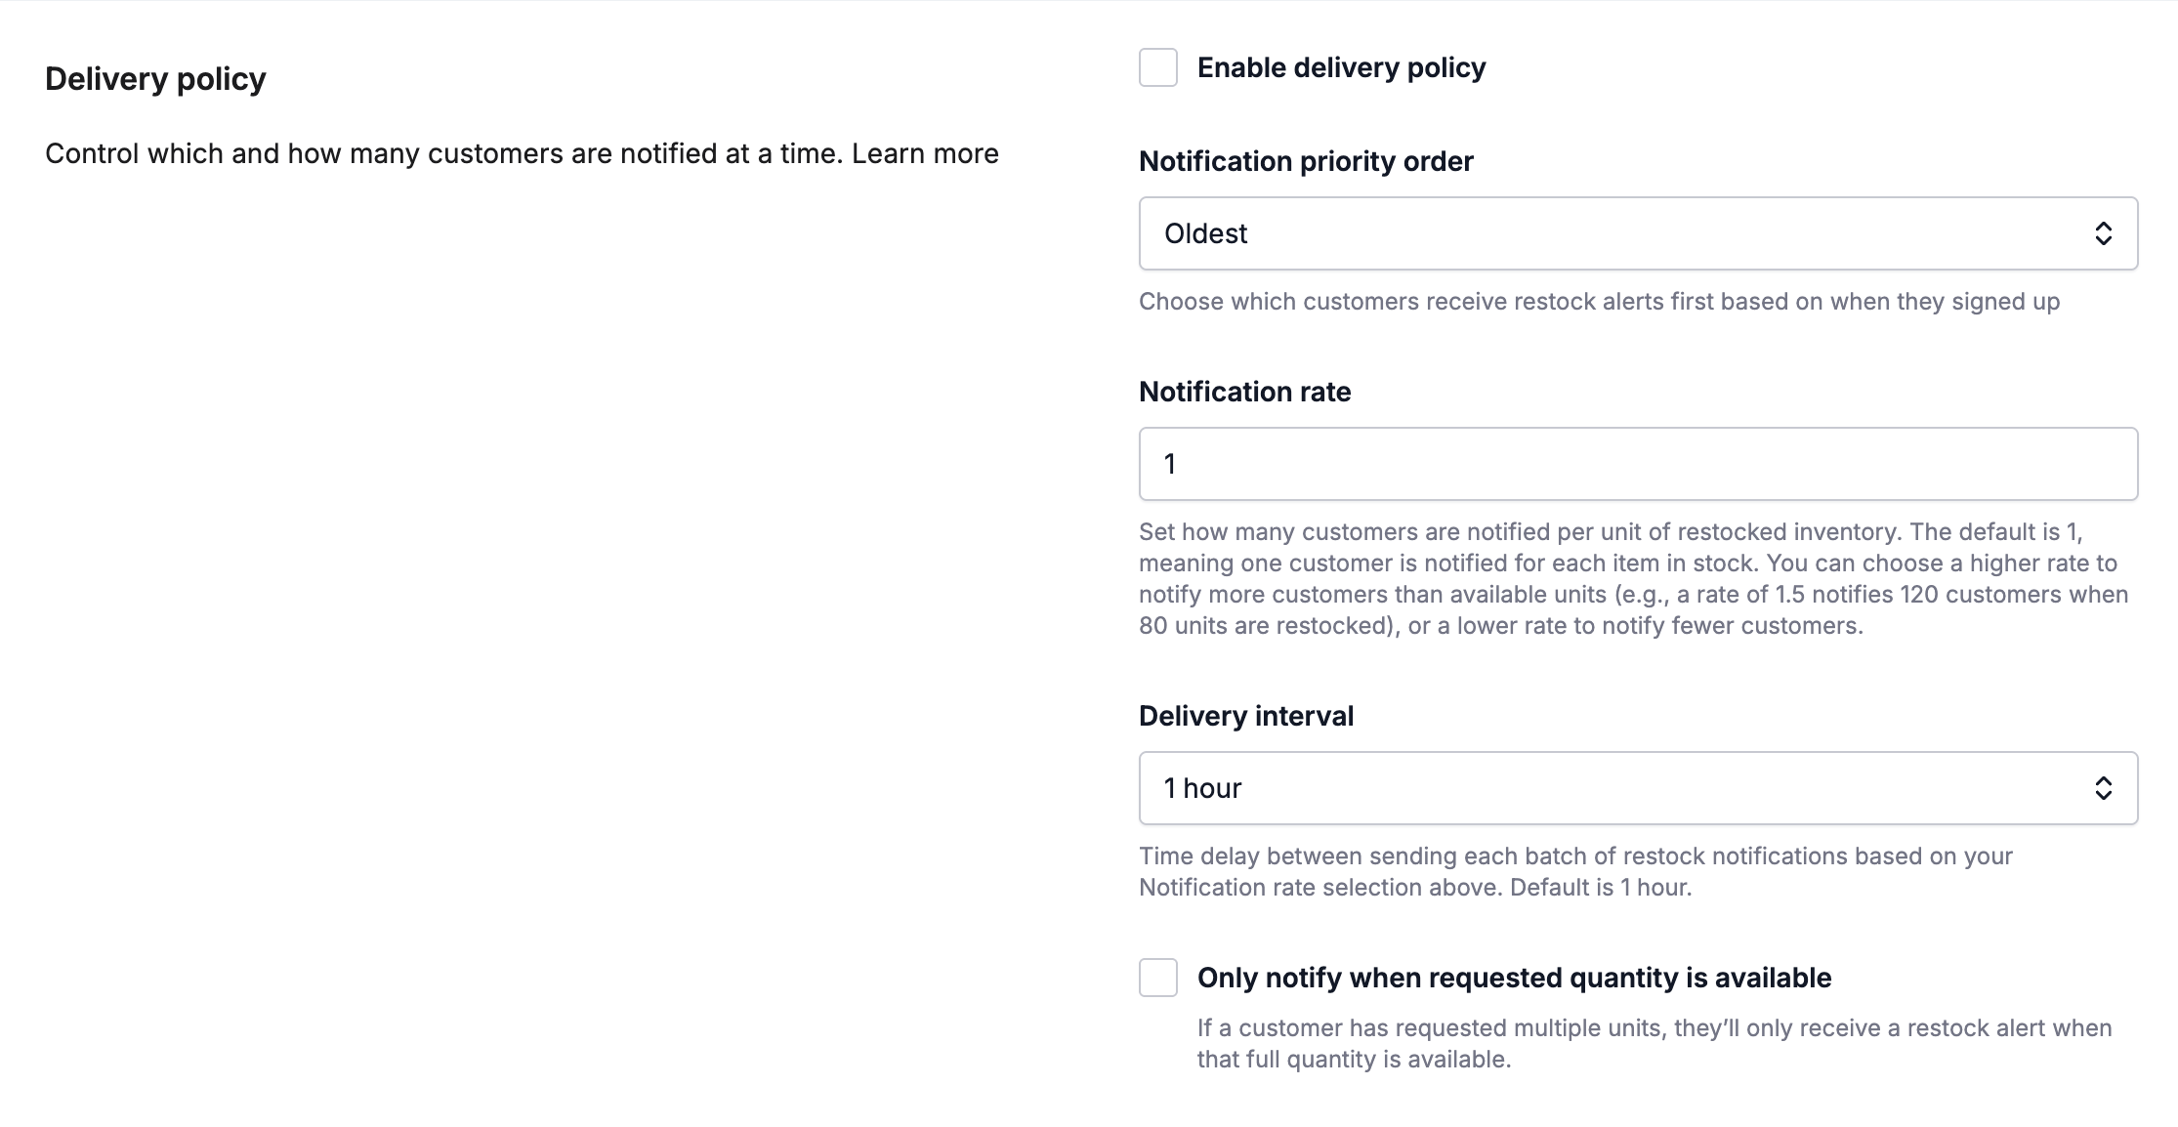Click the Notification rate field label
The height and width of the screenshot is (1127, 2178).
coord(1244,392)
